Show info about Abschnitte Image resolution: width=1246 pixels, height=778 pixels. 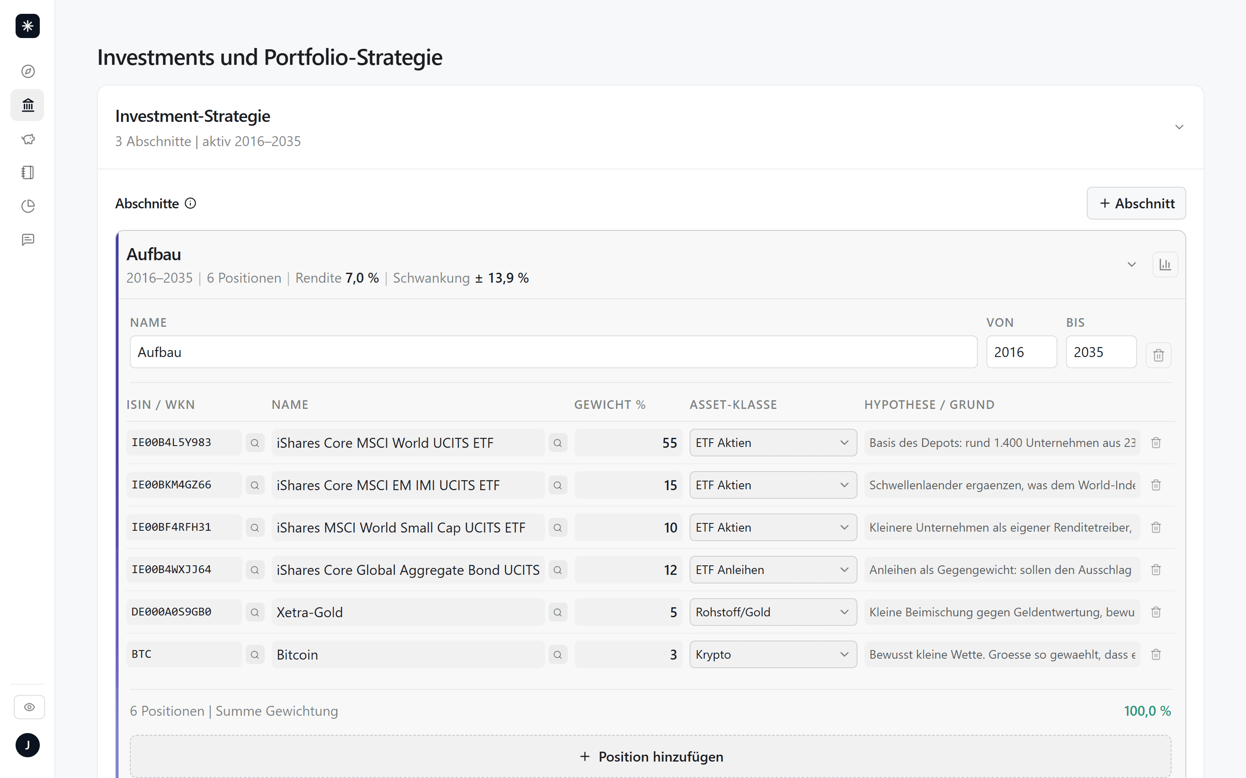click(190, 203)
